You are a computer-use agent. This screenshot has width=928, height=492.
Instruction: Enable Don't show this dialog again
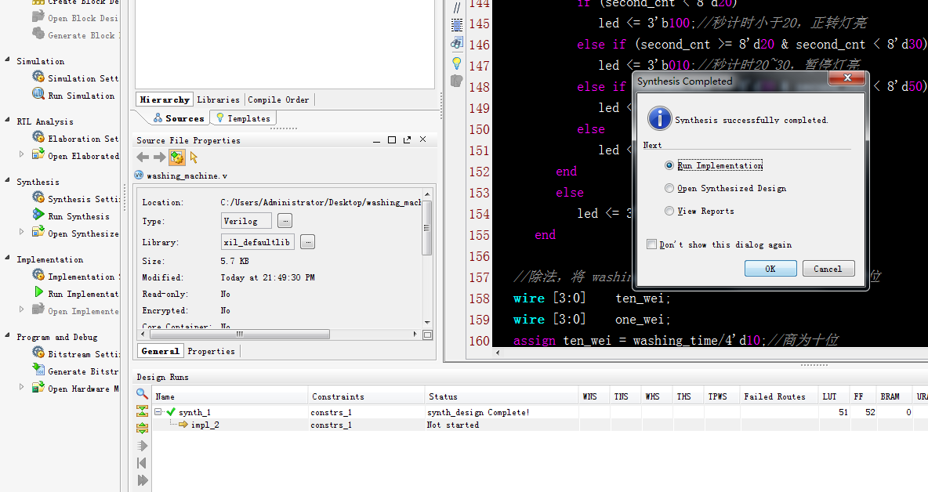[651, 244]
